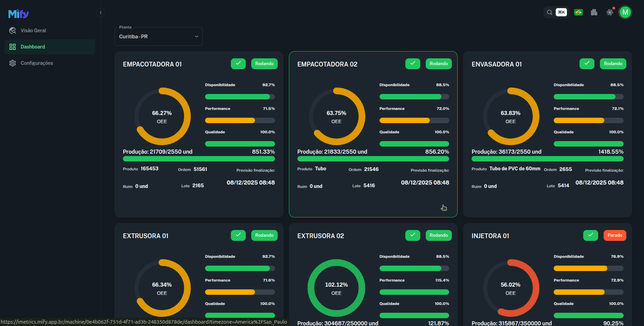Viewport: 644px width, 326px height.
Task: Open Configurações from the sidebar
Action: pos(37,63)
